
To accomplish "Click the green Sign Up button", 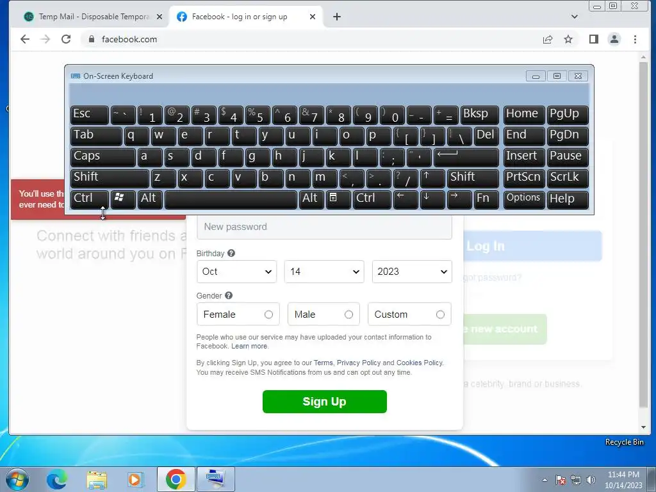I will tap(325, 402).
